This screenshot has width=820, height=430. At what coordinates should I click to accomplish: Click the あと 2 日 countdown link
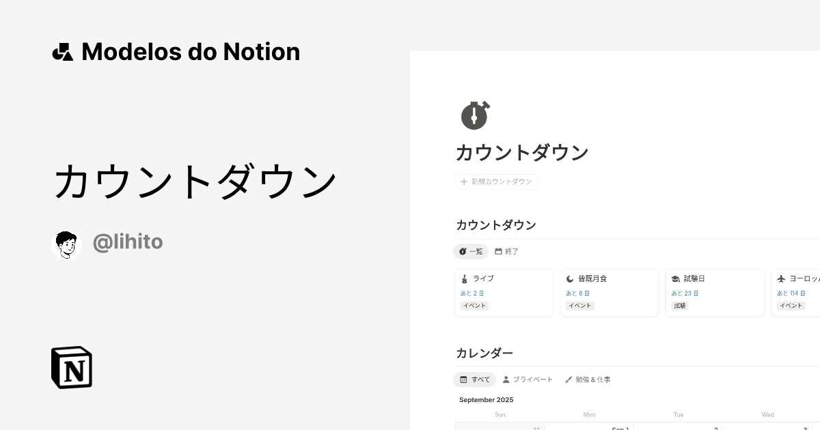472,293
